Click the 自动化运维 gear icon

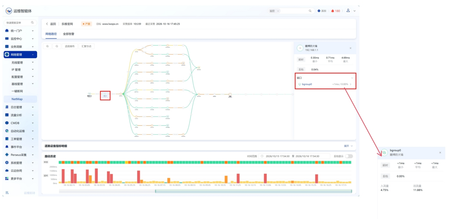[x=7, y=131]
